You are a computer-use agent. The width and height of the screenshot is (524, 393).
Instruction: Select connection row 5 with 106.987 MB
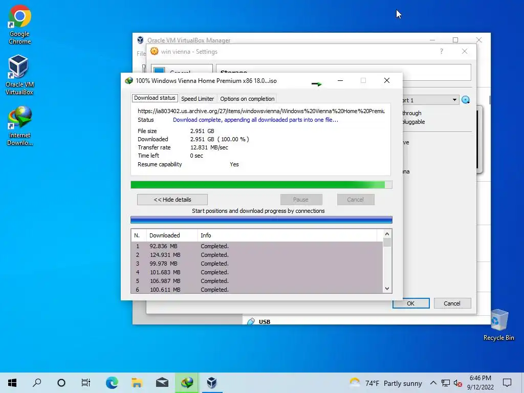click(257, 281)
